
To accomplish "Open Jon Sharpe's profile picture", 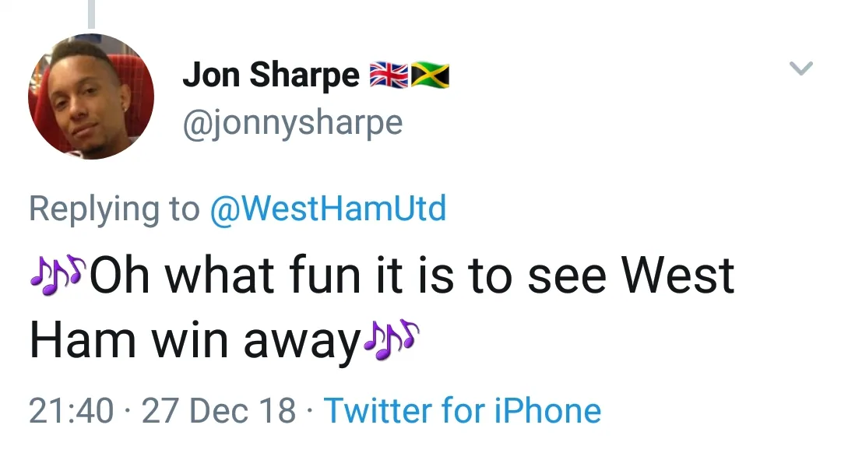I will [x=91, y=97].
